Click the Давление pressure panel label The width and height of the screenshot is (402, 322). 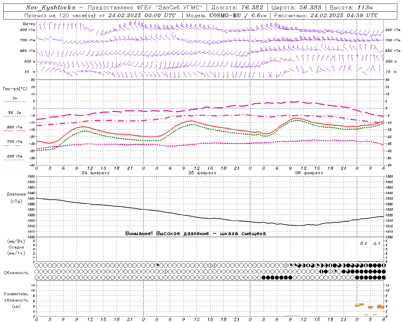click(16, 194)
